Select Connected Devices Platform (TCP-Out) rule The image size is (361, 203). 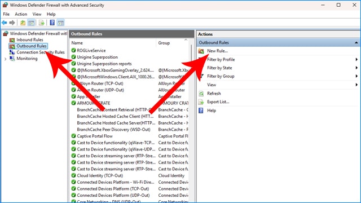pos(113,189)
